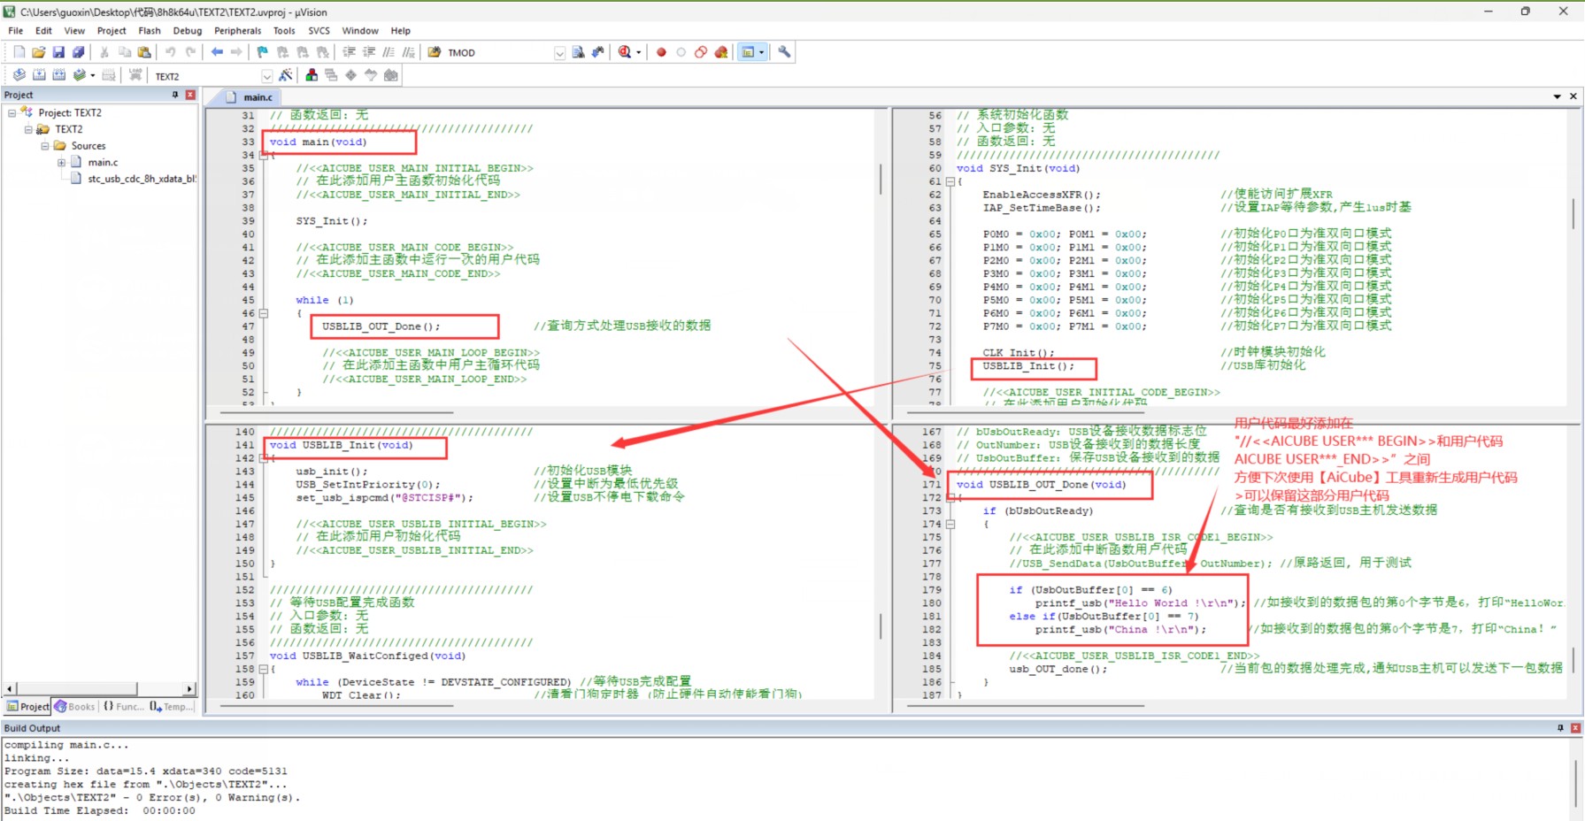
Task: Click the Cut scissors icon
Action: click(x=104, y=52)
